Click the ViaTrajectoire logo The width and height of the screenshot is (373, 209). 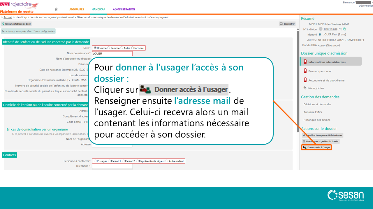19,5
